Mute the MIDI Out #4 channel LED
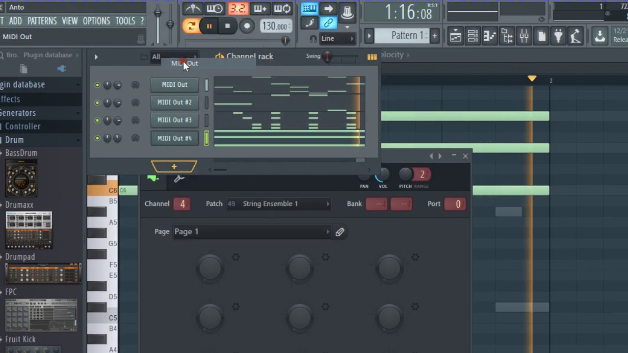The image size is (628, 353). (97, 138)
